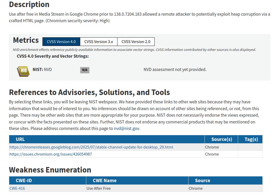Select the CVSS Version 4.0 tab
The height and width of the screenshot is (196, 275).
click(61, 42)
